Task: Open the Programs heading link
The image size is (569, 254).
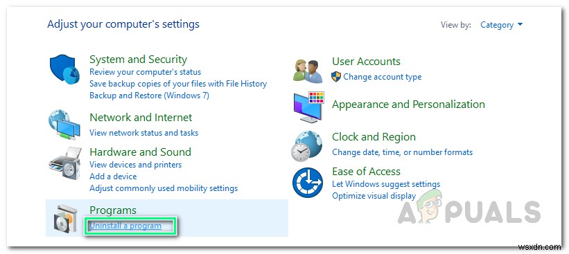Action: (113, 210)
